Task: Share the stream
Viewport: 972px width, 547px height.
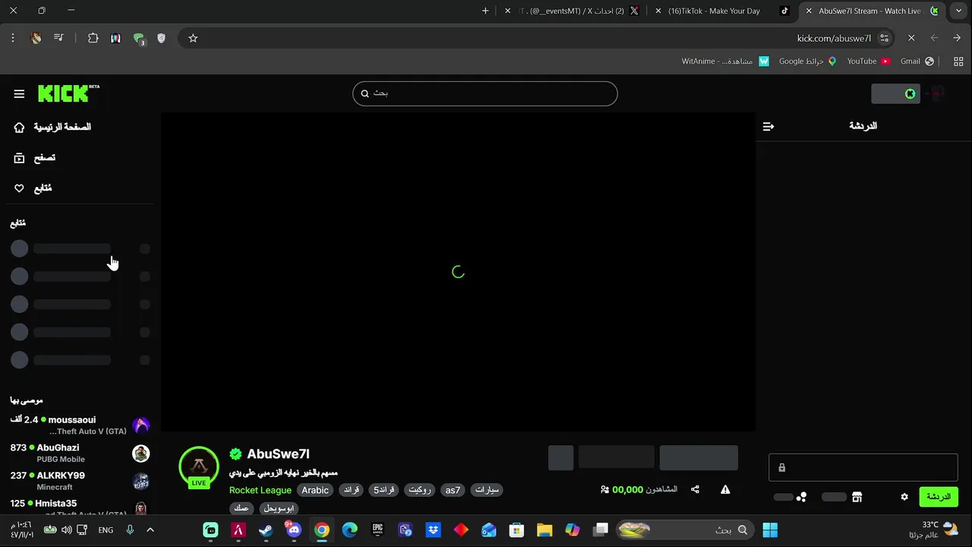Action: 695,490
